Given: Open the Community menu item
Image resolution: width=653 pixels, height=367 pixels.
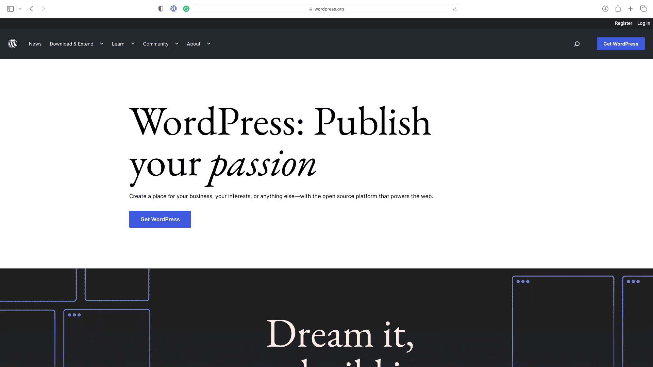Looking at the screenshot, I should click(156, 44).
